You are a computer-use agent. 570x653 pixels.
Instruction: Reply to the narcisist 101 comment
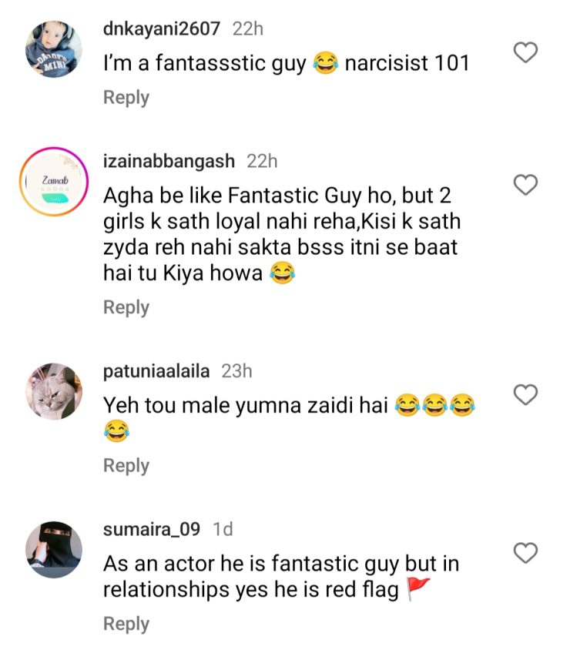pos(126,98)
